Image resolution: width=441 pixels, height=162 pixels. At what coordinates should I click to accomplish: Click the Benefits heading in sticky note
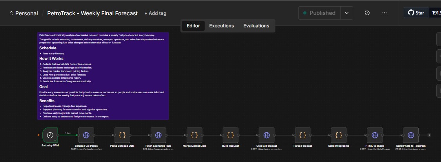pos(47,101)
